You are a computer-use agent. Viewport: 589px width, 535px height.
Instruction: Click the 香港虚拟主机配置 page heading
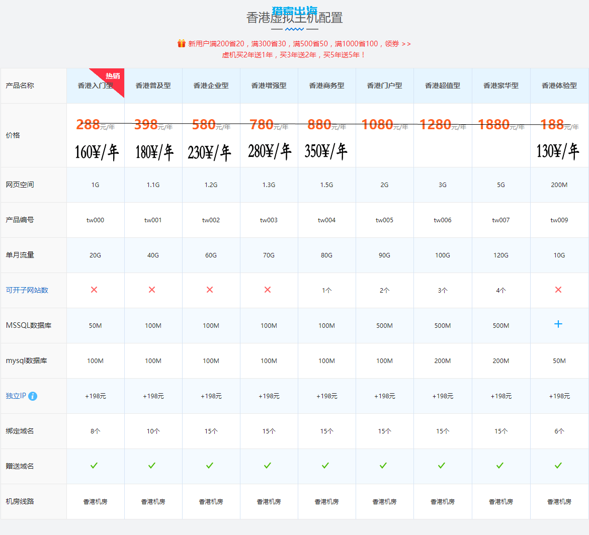(294, 18)
